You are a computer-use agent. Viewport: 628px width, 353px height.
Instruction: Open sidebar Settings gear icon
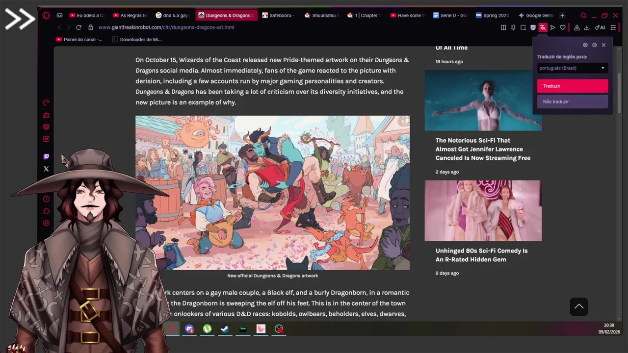point(46,223)
